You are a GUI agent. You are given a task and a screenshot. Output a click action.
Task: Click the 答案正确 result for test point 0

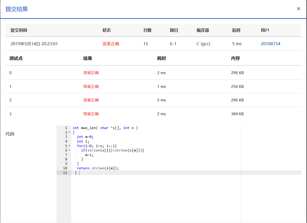tap(91, 73)
